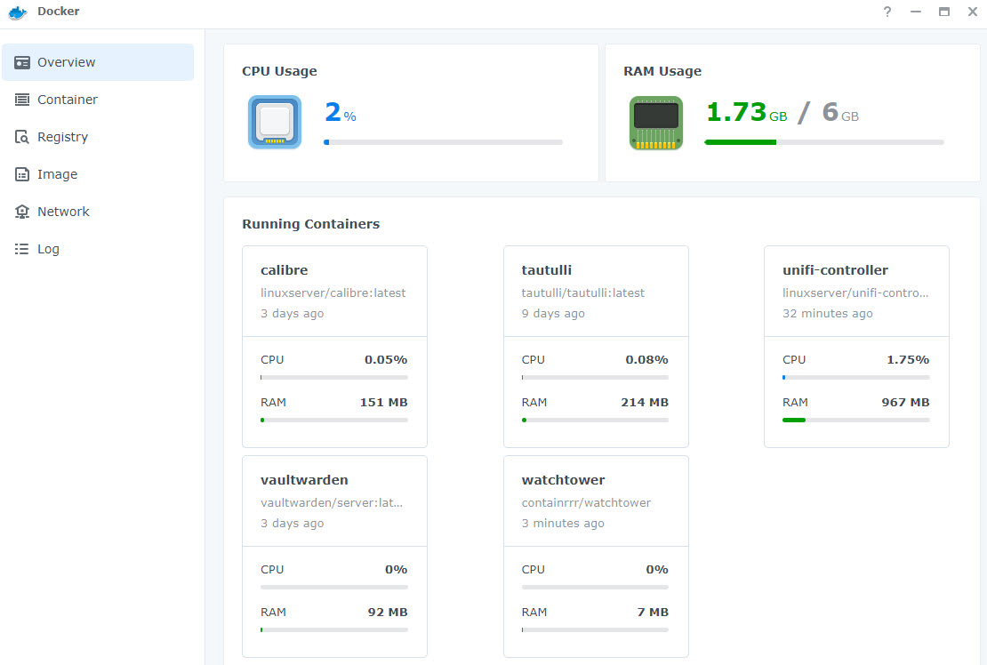
Task: Click the Network sidebar icon
Action: pos(22,212)
